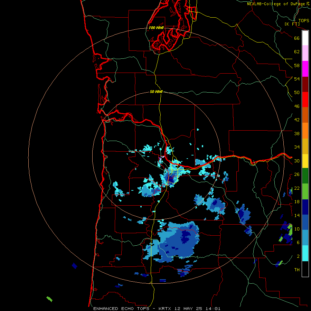Click the black TH swatch in the legend
311x311 pixels.
[x=305, y=269]
